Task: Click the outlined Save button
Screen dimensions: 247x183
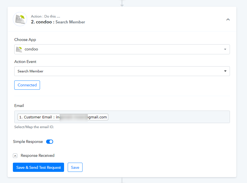Action: coord(75,167)
